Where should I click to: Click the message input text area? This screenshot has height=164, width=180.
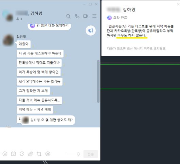(50, 138)
